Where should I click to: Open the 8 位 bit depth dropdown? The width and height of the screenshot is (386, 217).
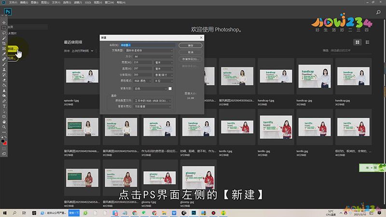tap(164, 81)
